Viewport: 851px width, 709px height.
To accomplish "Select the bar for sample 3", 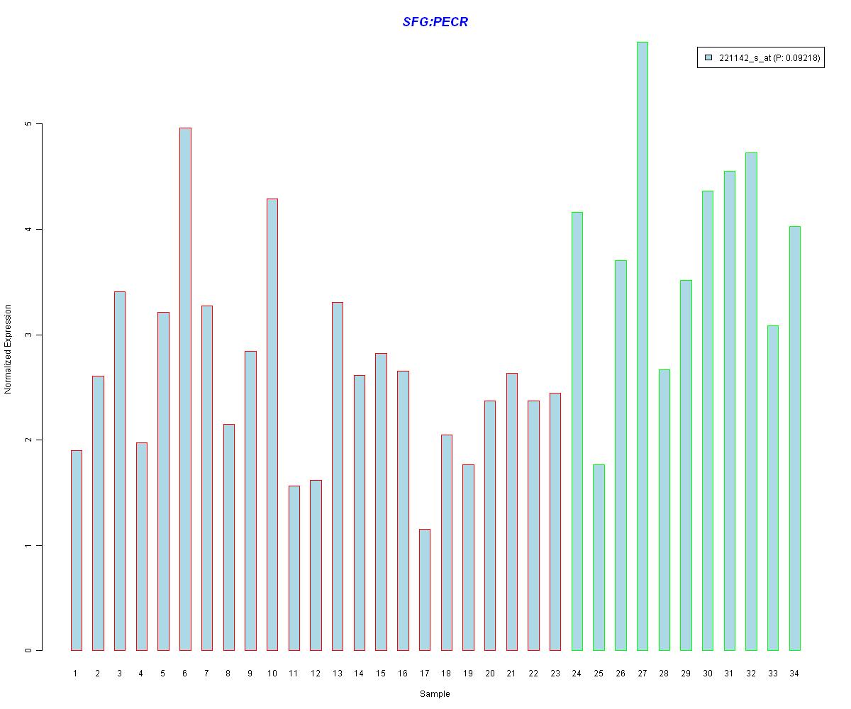I will [120, 471].
